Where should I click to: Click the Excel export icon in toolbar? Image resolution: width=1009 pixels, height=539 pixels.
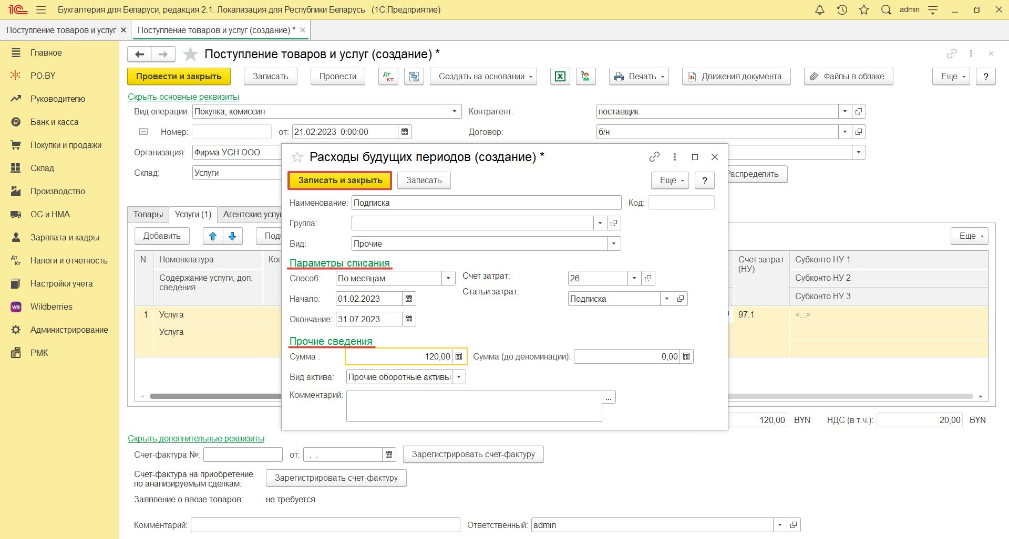pos(560,77)
